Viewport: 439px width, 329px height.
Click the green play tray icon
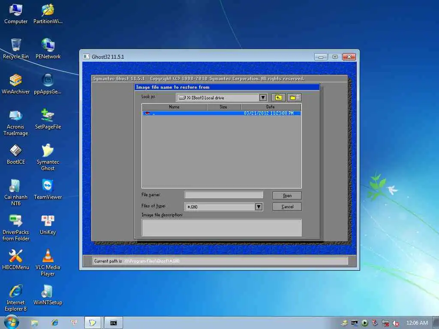coord(364,323)
